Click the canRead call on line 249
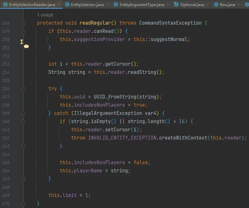The width and height of the screenshot is (249, 208). 104,31
